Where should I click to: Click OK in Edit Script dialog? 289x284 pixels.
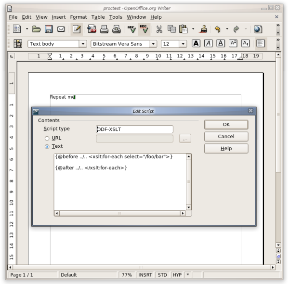tap(226, 125)
